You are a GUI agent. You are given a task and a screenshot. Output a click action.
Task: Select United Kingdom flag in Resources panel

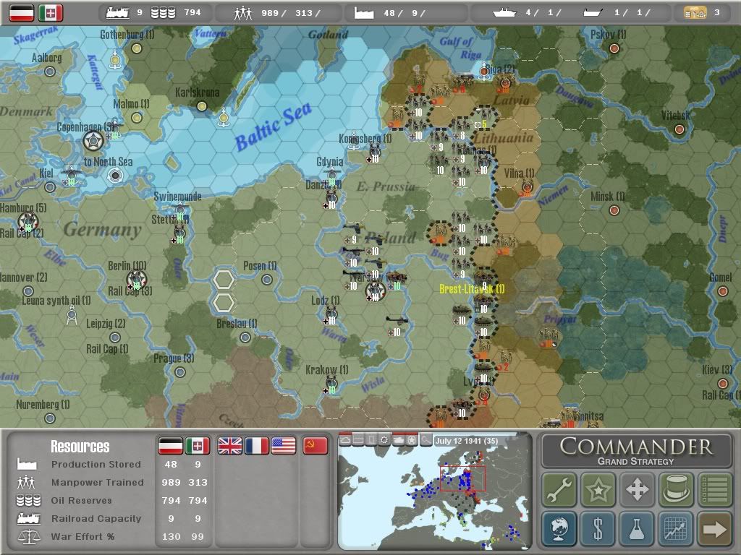[229, 446]
